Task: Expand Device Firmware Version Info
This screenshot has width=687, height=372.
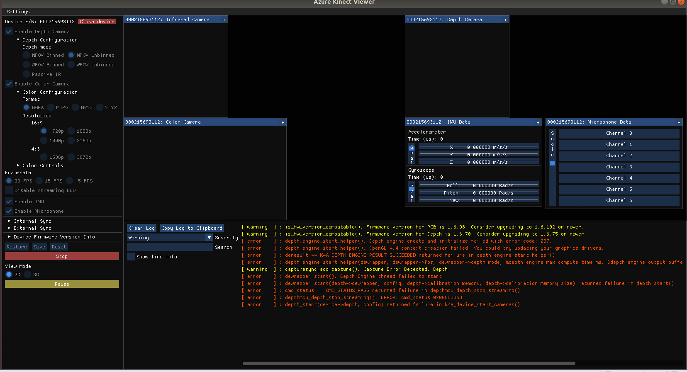Action: point(9,237)
